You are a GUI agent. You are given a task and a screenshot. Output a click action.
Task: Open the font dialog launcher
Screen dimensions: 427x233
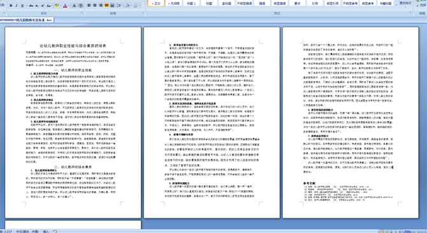[82, 13]
